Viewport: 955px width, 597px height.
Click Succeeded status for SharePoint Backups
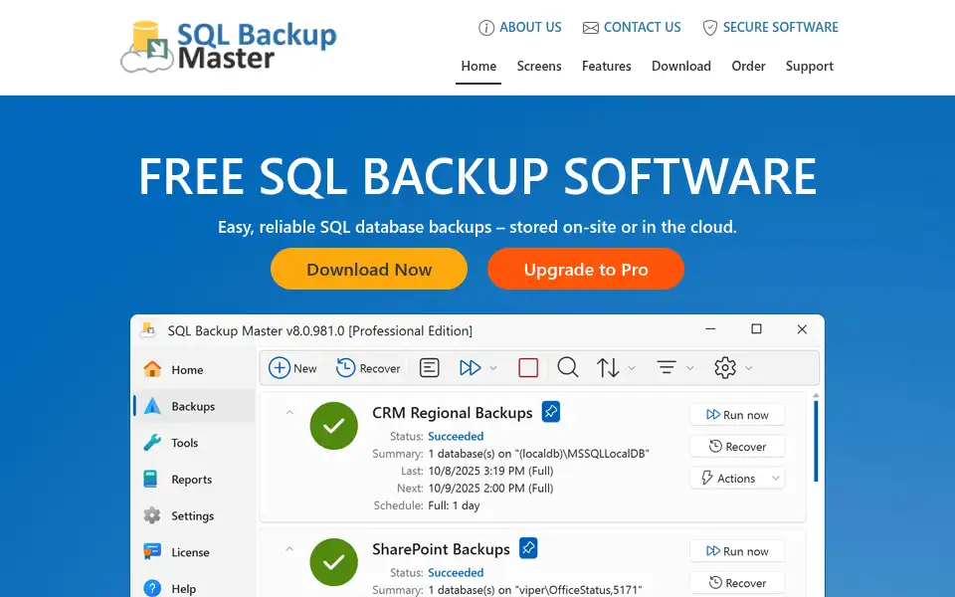[x=456, y=573]
